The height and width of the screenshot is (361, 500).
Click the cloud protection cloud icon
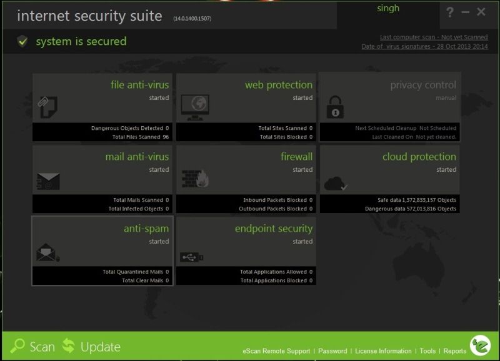[x=336, y=183]
